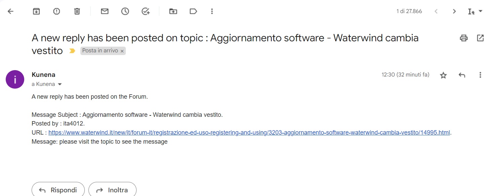This screenshot has height=196, width=490.
Task: Toggle the yellow importance marker
Action: click(x=72, y=51)
